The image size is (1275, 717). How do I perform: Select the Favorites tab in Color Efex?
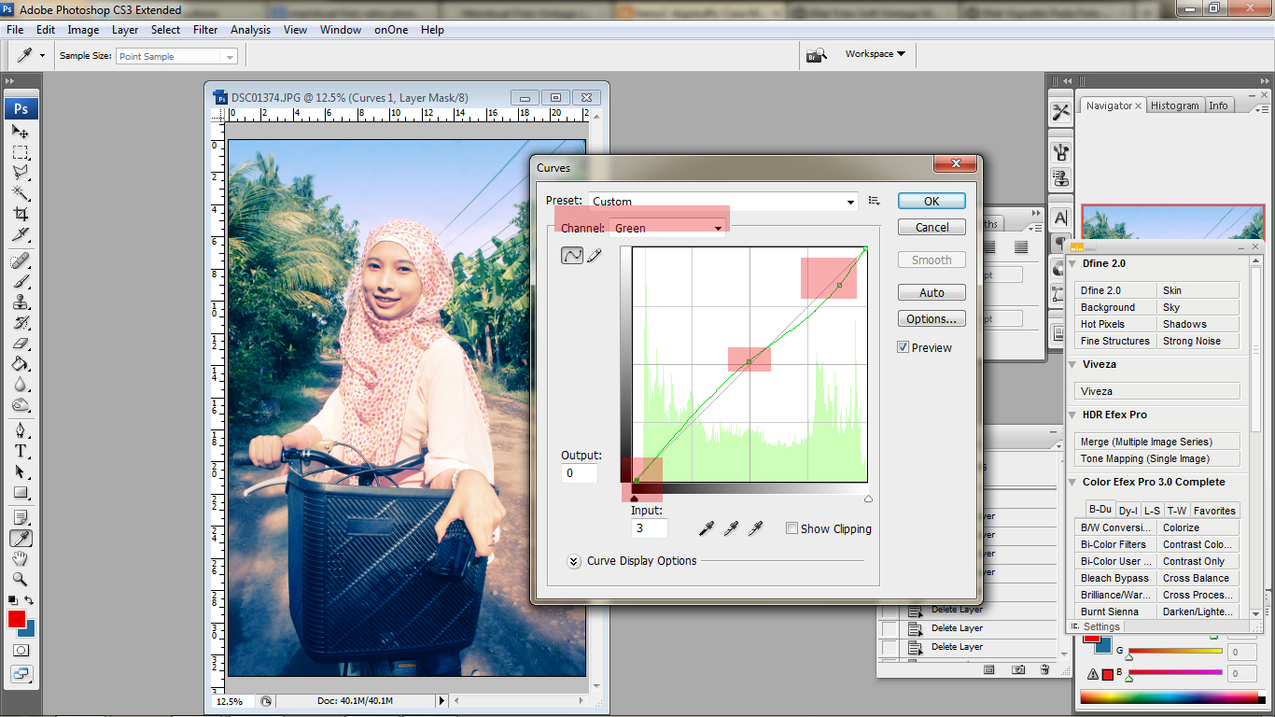(x=1214, y=511)
